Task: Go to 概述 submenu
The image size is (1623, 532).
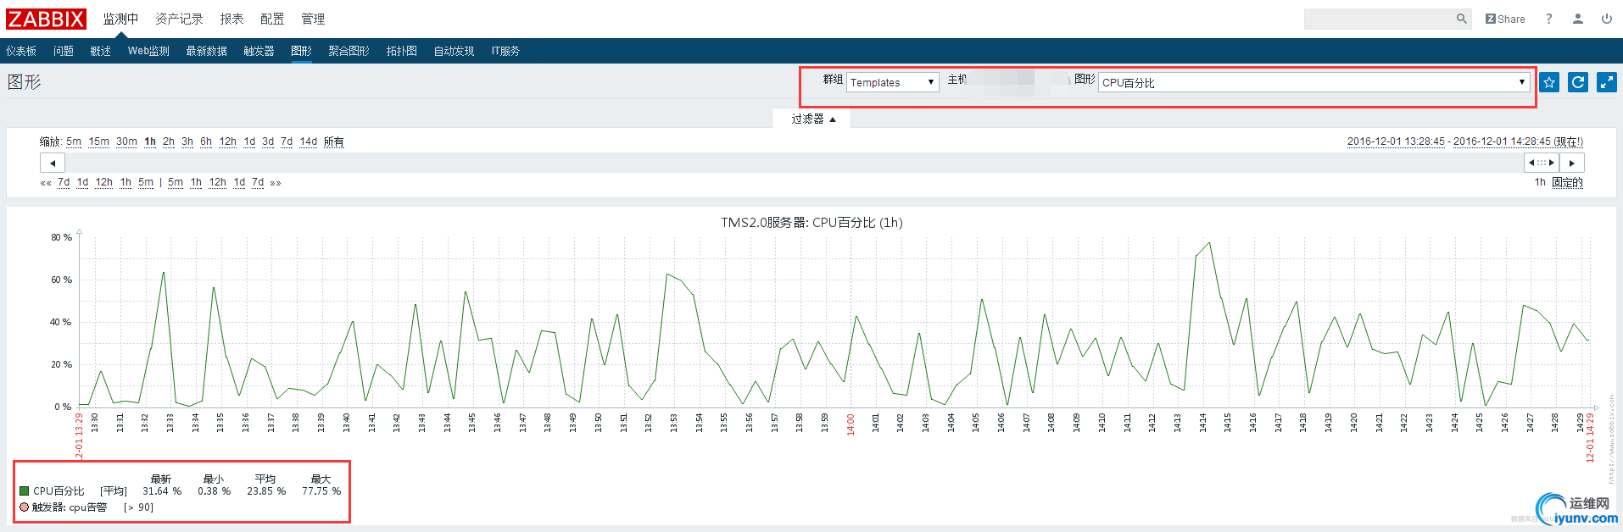Action: pos(101,51)
